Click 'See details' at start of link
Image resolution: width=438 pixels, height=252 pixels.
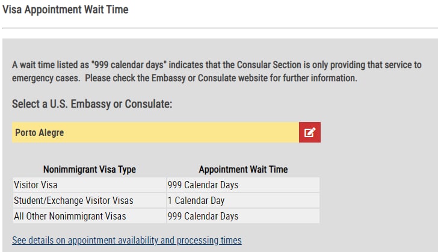pos(32,240)
